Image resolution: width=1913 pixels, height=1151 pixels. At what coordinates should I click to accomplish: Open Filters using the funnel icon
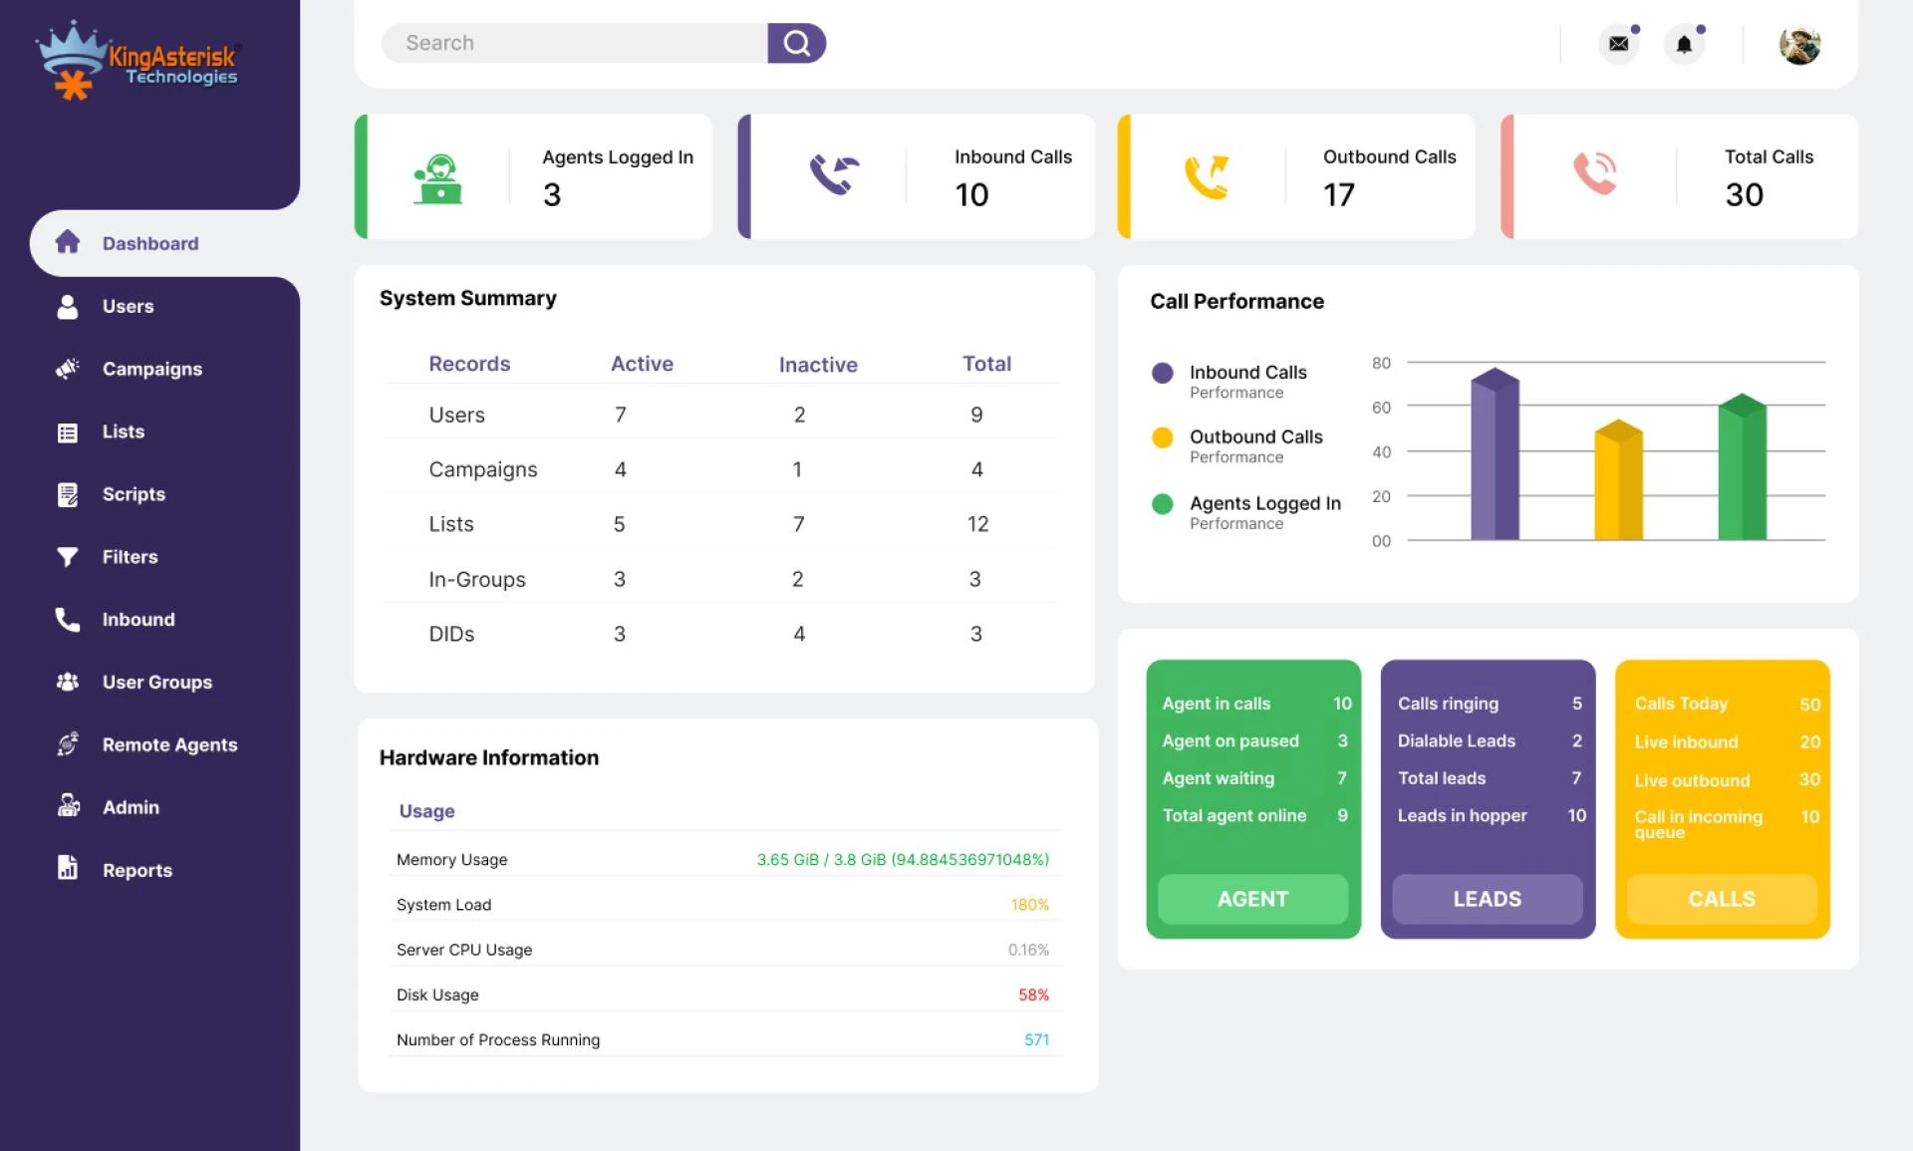(x=67, y=557)
